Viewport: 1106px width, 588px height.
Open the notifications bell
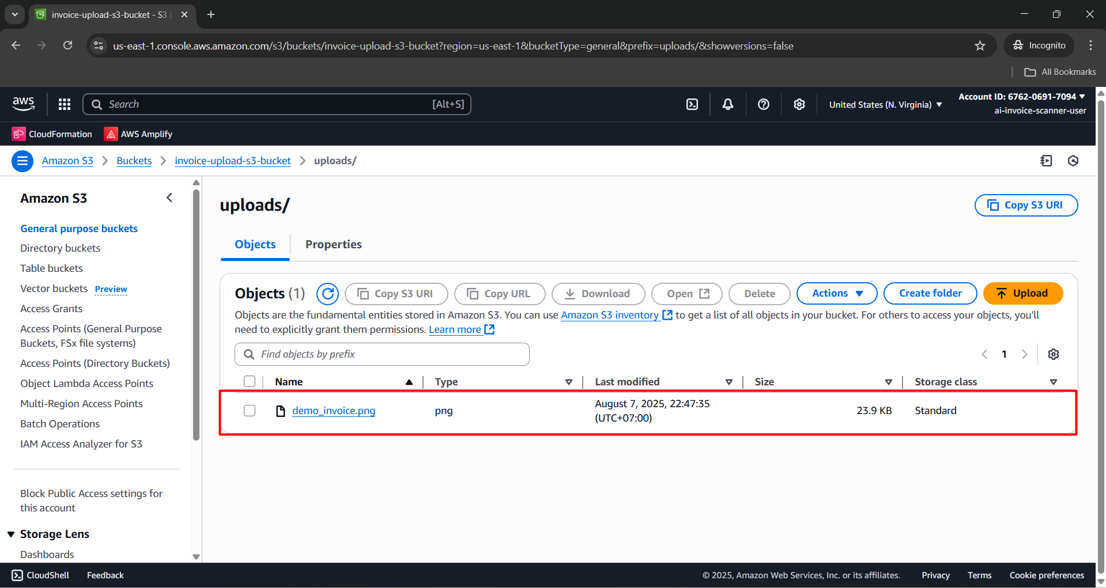tap(728, 104)
